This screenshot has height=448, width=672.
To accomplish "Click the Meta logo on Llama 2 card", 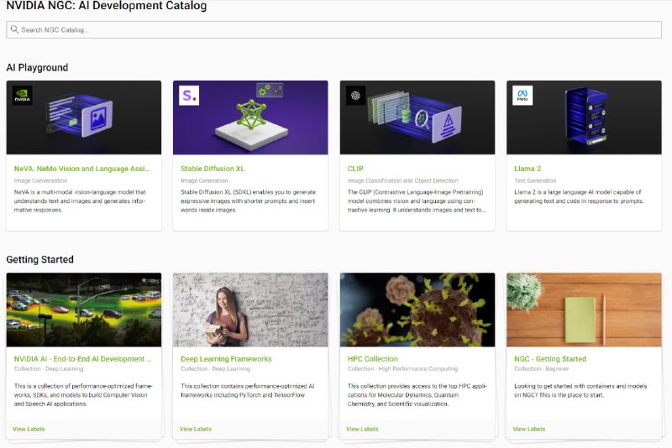I will click(x=522, y=96).
